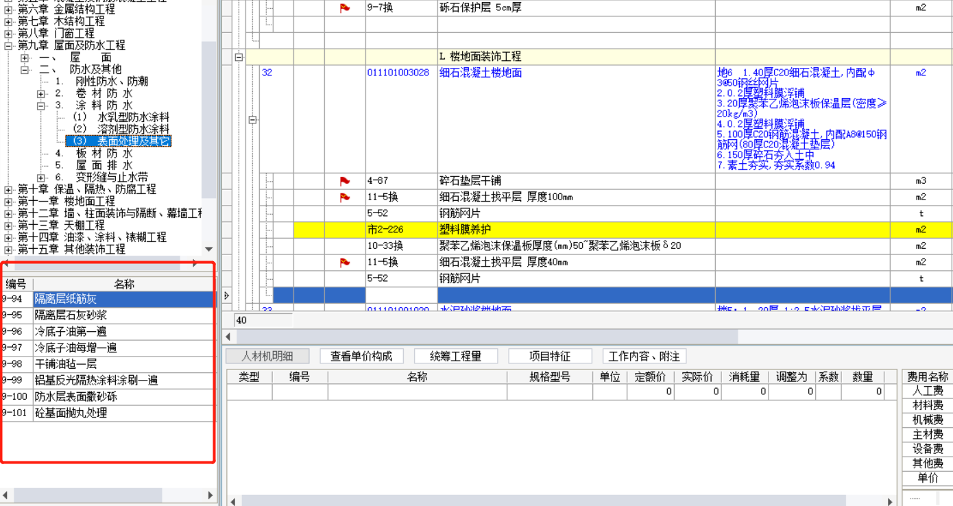Select (1) 水乳型防水涂料
953x506 pixels.
121,118
